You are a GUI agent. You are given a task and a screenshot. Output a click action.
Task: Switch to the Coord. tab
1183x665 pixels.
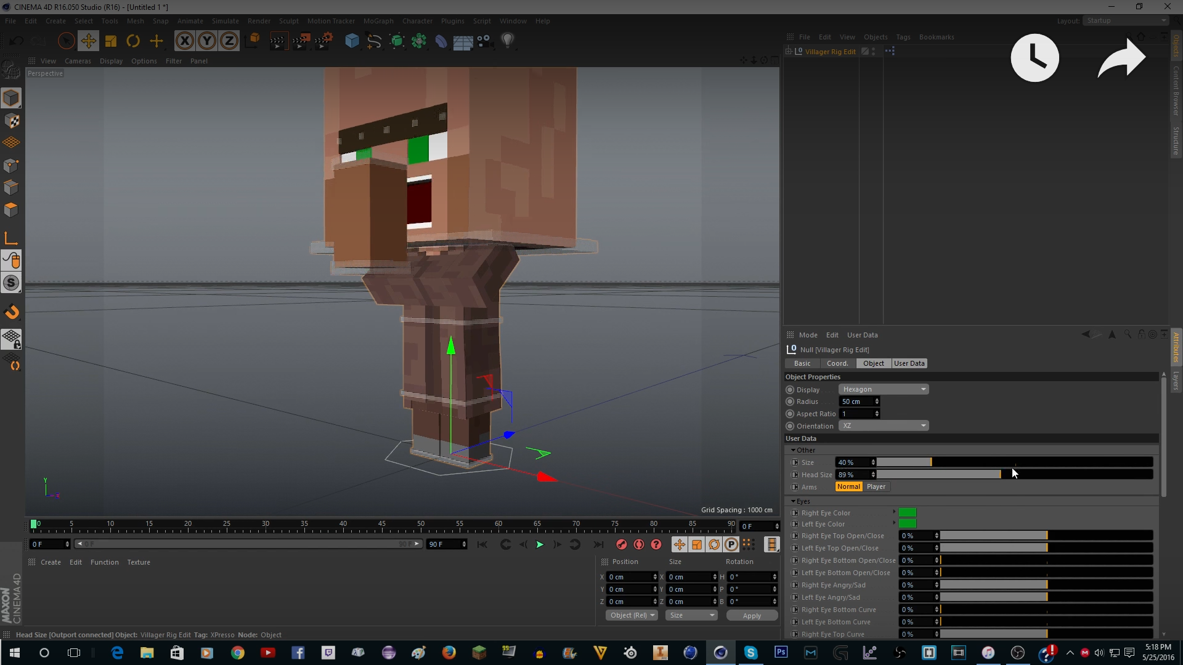tap(837, 363)
